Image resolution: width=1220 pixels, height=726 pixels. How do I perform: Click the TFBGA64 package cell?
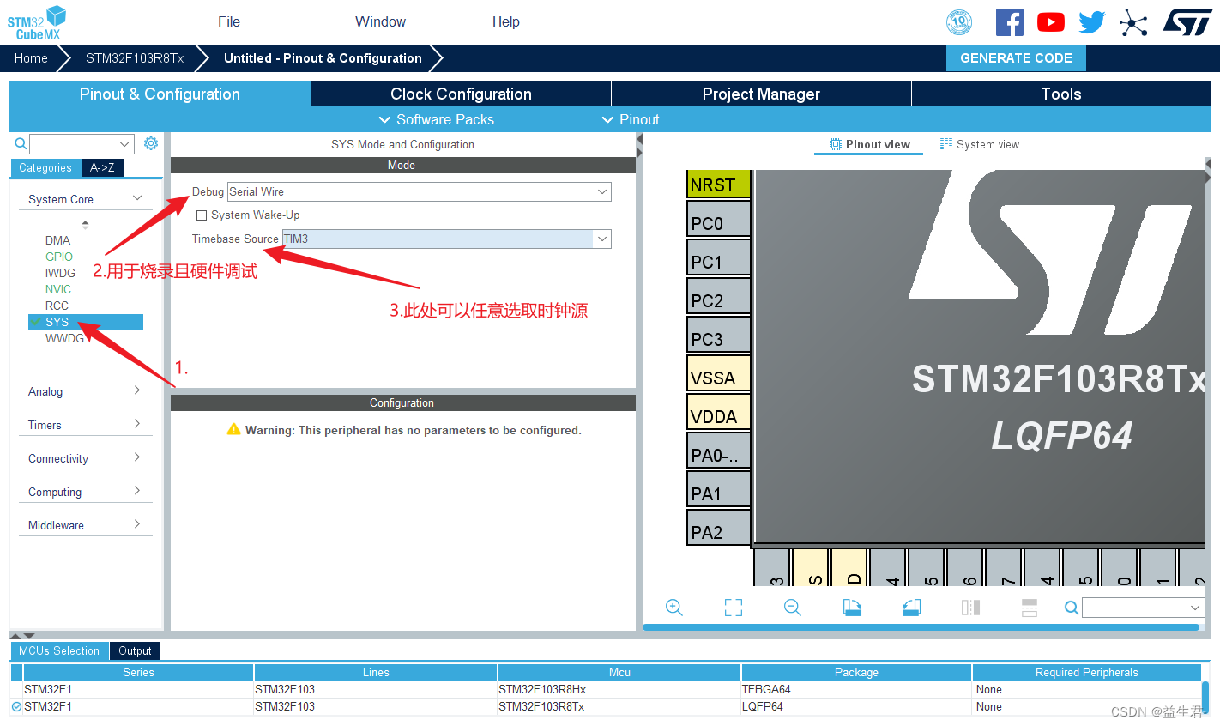pos(856,690)
